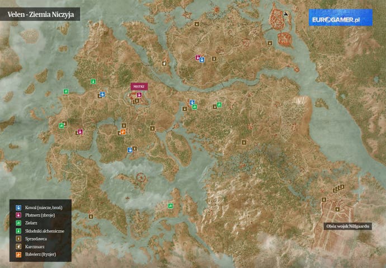Select the herbalist icon below the central blacksmith
The height and width of the screenshot is (268, 386).
(195, 107)
